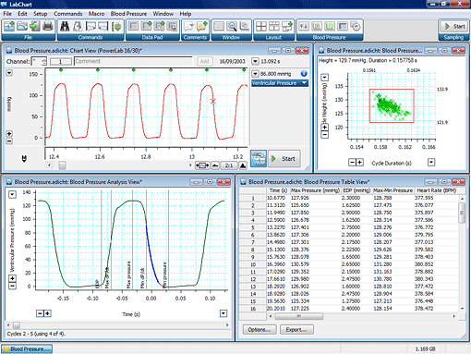The width and height of the screenshot is (471, 354).
Task: Click the first Blood Pressure toolbar icon
Action: coord(304,26)
